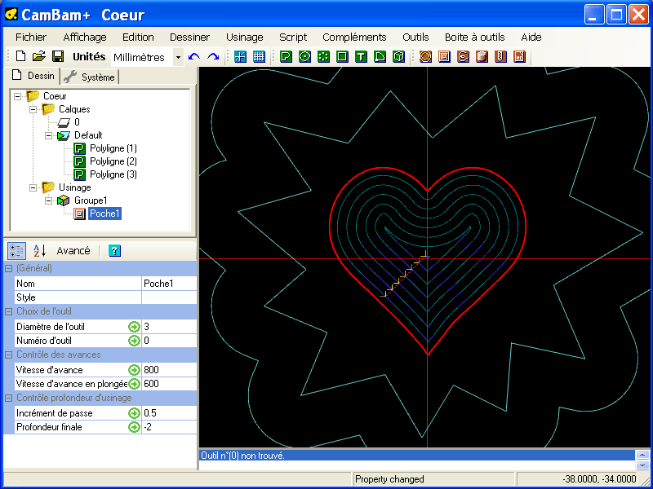Select Polyligne (3) in the tree
The image size is (653, 489).
(x=113, y=174)
